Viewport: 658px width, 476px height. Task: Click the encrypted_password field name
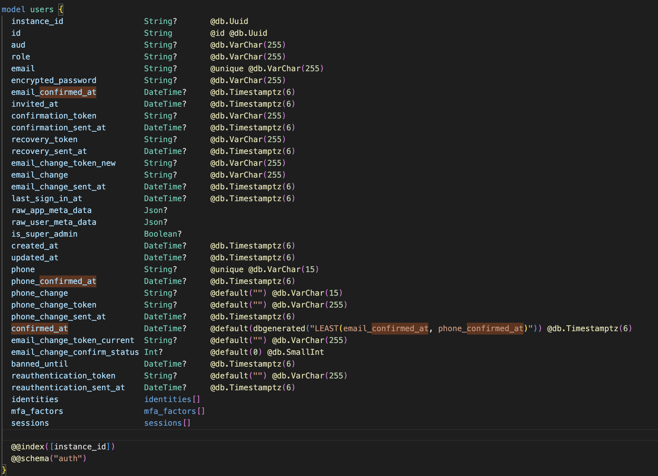(54, 80)
